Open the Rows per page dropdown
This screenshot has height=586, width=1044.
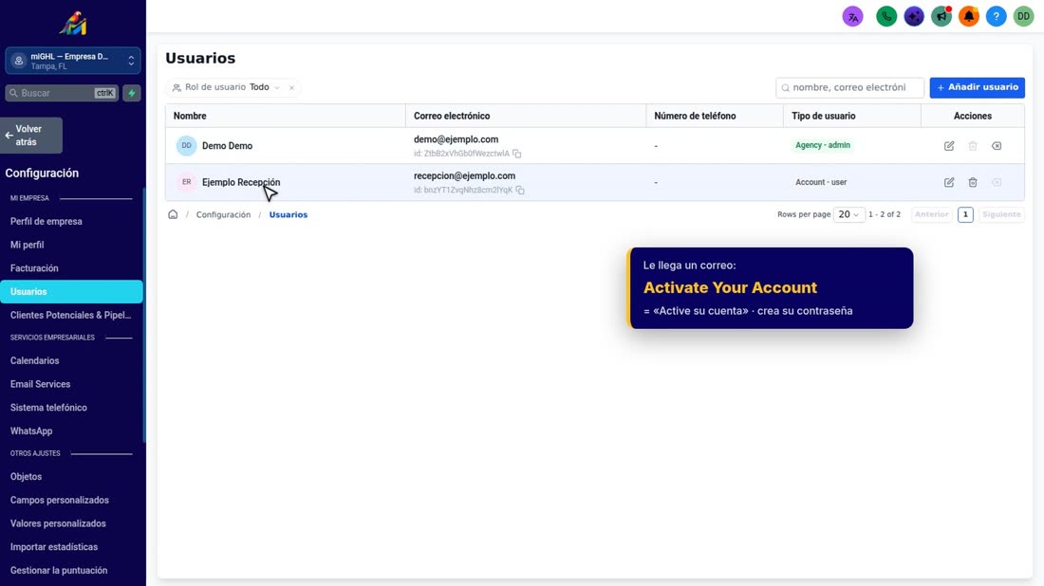[x=848, y=214]
